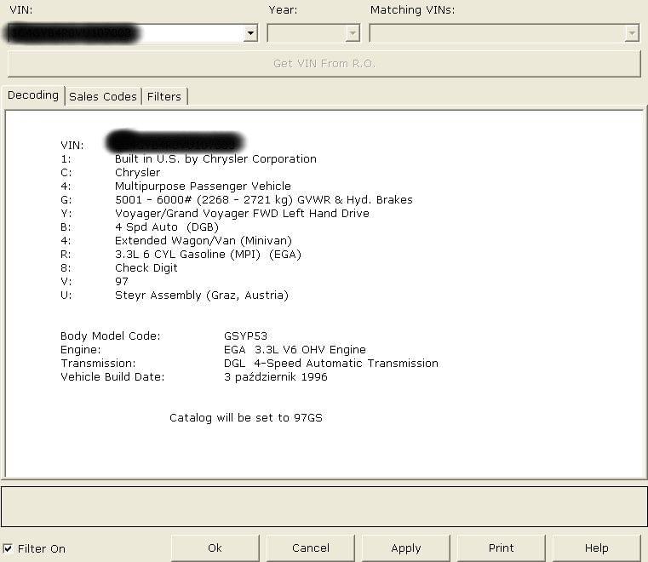
Task: Toggle the Filter On checkbox
Action: point(8,548)
